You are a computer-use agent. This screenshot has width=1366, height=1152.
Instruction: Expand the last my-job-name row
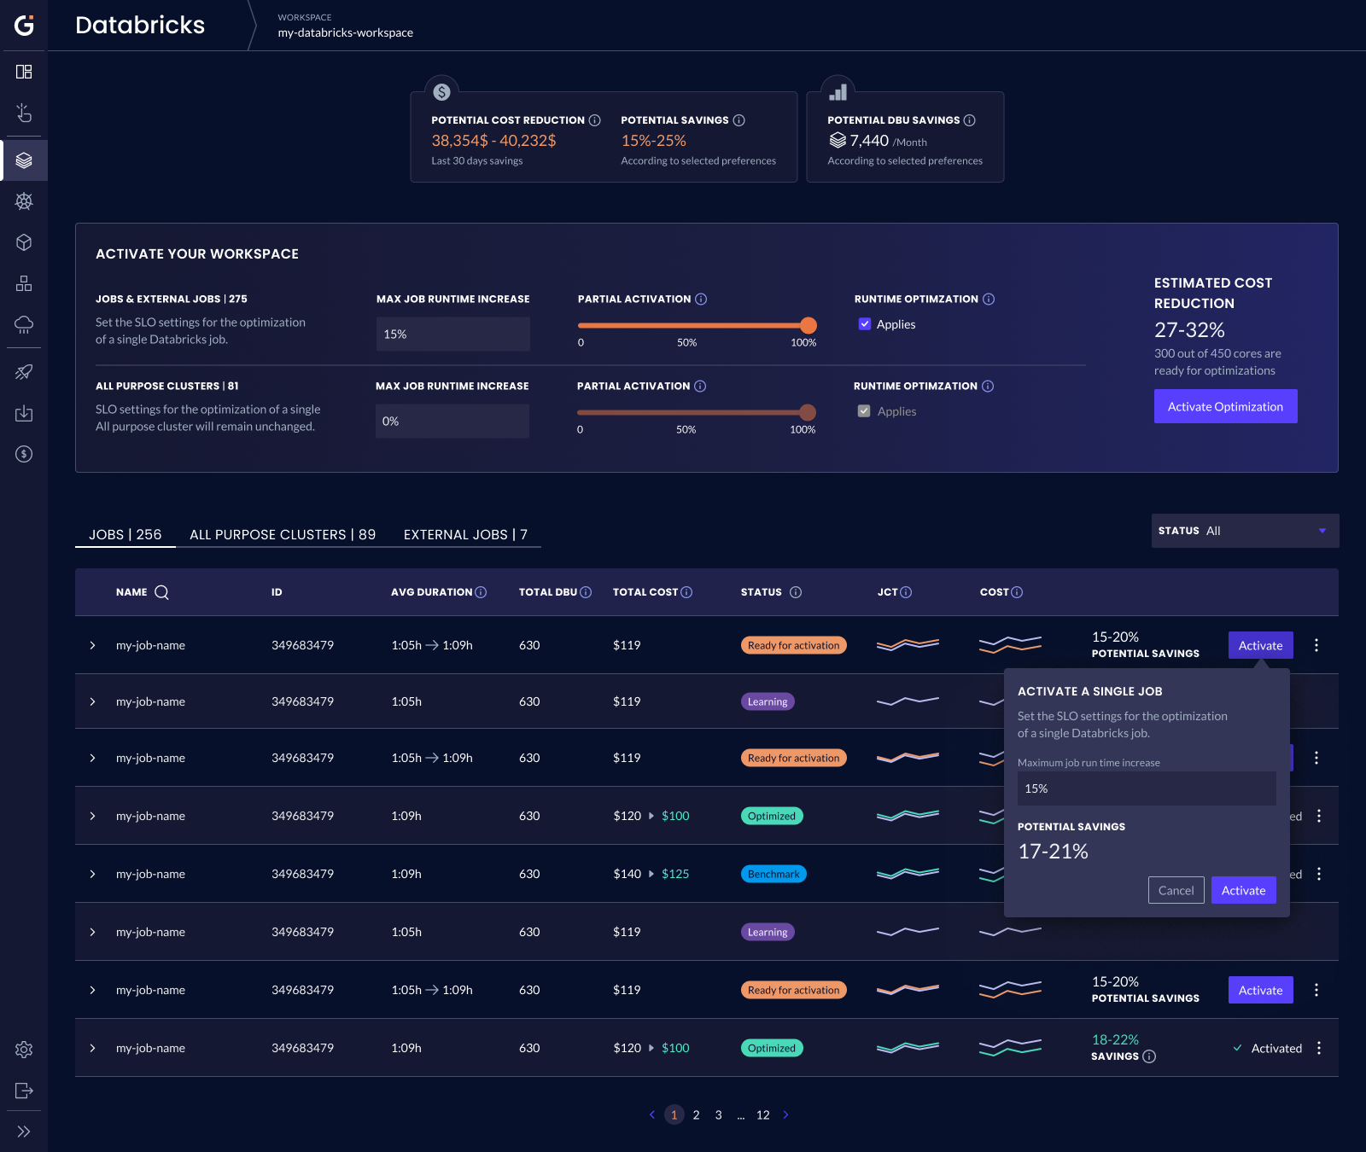[x=92, y=1048]
